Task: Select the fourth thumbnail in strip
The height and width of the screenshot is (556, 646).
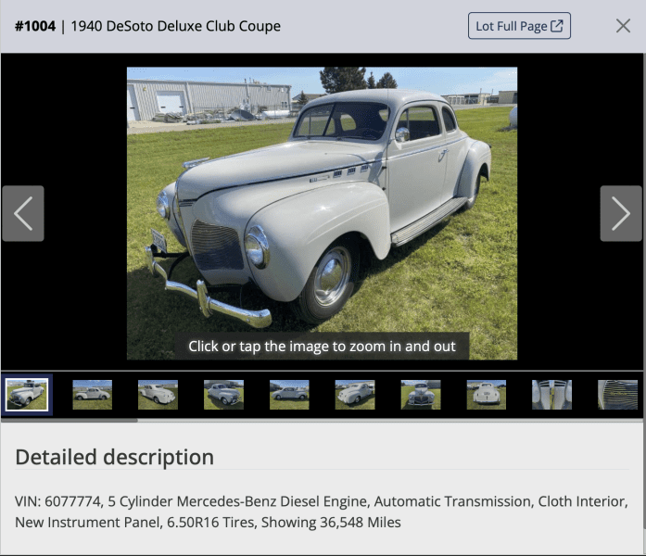Action: click(x=223, y=395)
